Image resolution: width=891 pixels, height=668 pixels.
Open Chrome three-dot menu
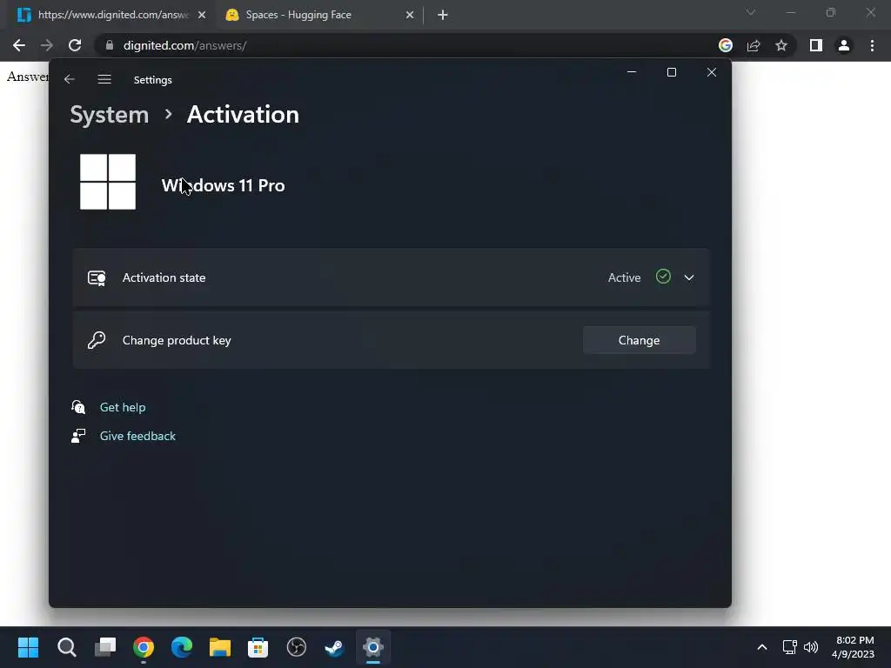point(872,45)
